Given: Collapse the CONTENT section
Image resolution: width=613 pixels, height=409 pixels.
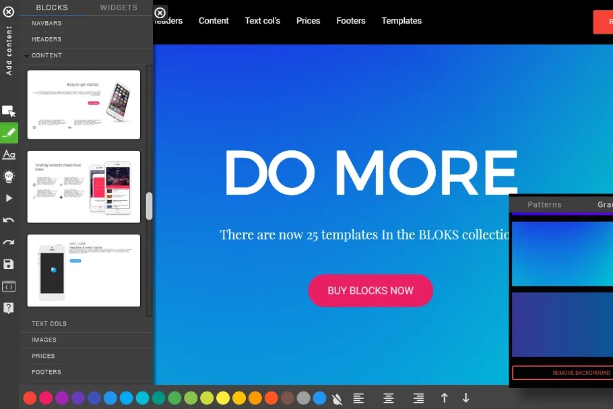Looking at the screenshot, I should 46,55.
